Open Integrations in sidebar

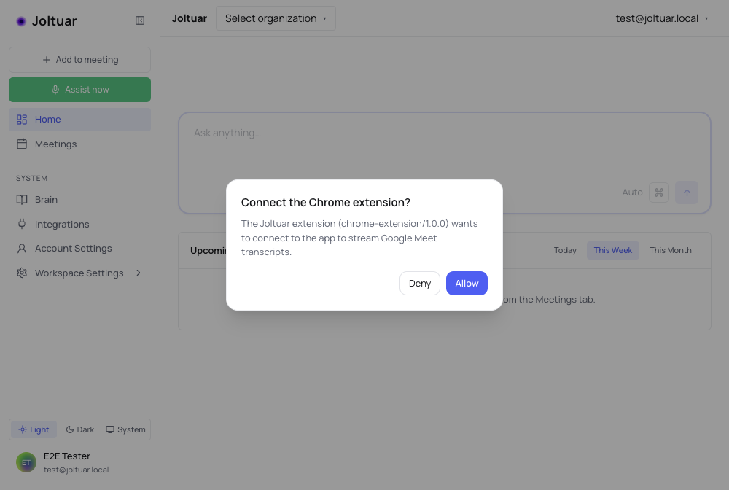click(x=80, y=224)
